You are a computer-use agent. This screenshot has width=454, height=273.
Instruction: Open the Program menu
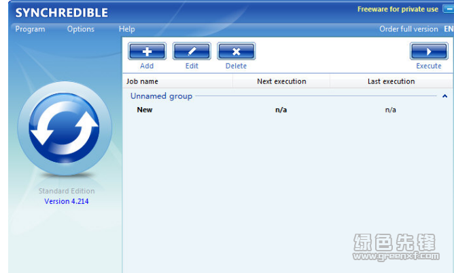click(30, 29)
